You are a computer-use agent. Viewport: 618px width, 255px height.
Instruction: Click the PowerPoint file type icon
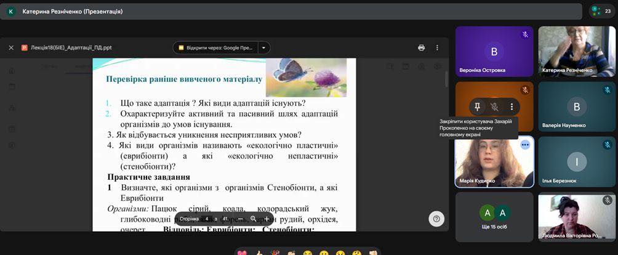click(25, 47)
